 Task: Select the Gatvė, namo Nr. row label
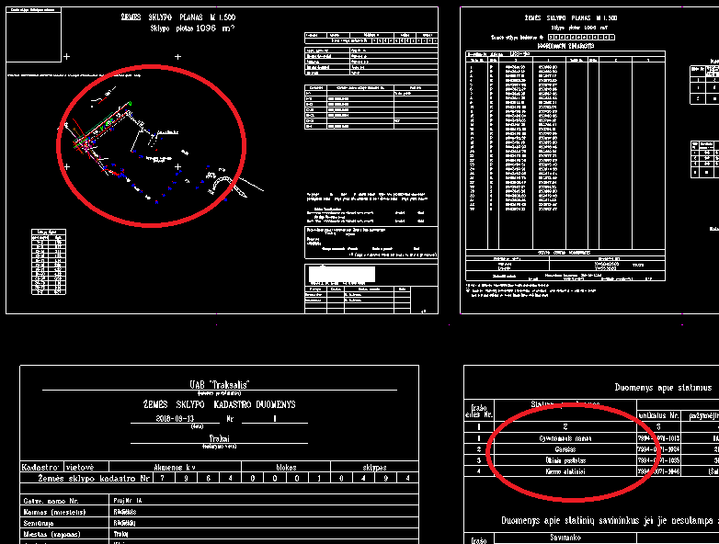click(x=51, y=501)
